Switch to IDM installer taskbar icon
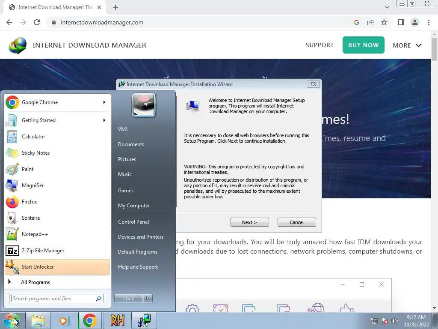Screen dimensions: 438x329 (144, 320)
